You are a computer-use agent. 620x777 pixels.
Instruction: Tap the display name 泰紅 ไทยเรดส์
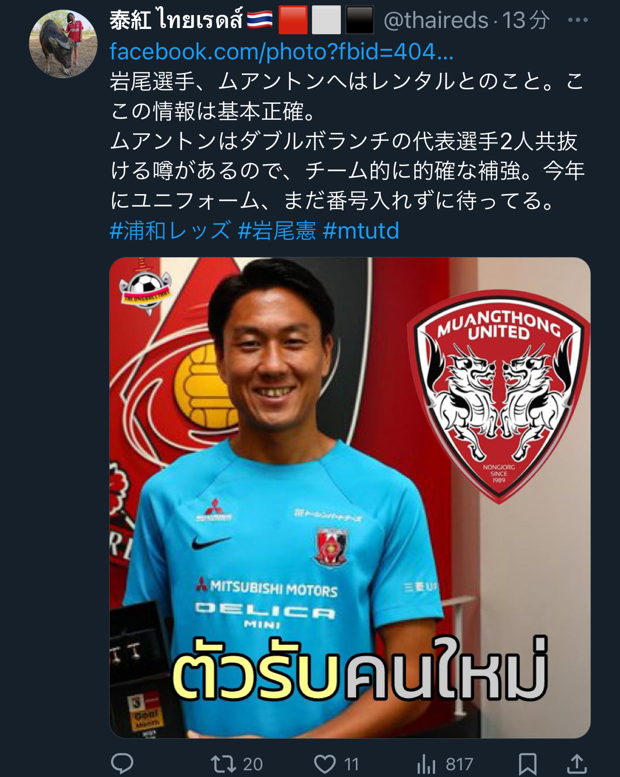coord(176,20)
